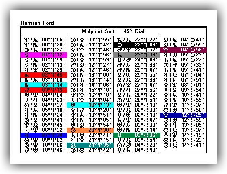This screenshot has height=174, width=227.
Task: Select cyan Uranus row at 18° Aries 13'
Action: 90,105
